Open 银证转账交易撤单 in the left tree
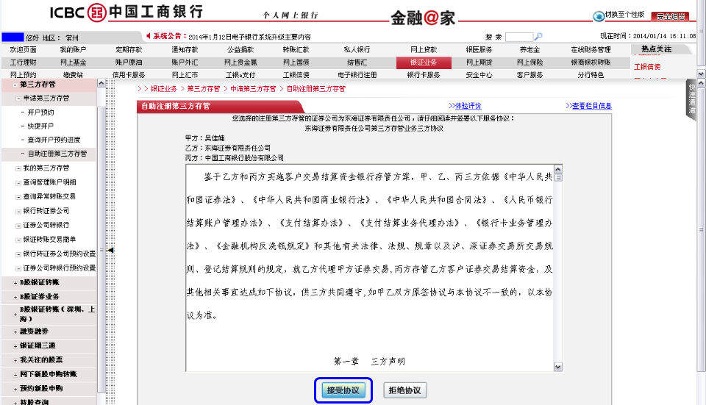This screenshot has height=405, width=706. pos(49,240)
